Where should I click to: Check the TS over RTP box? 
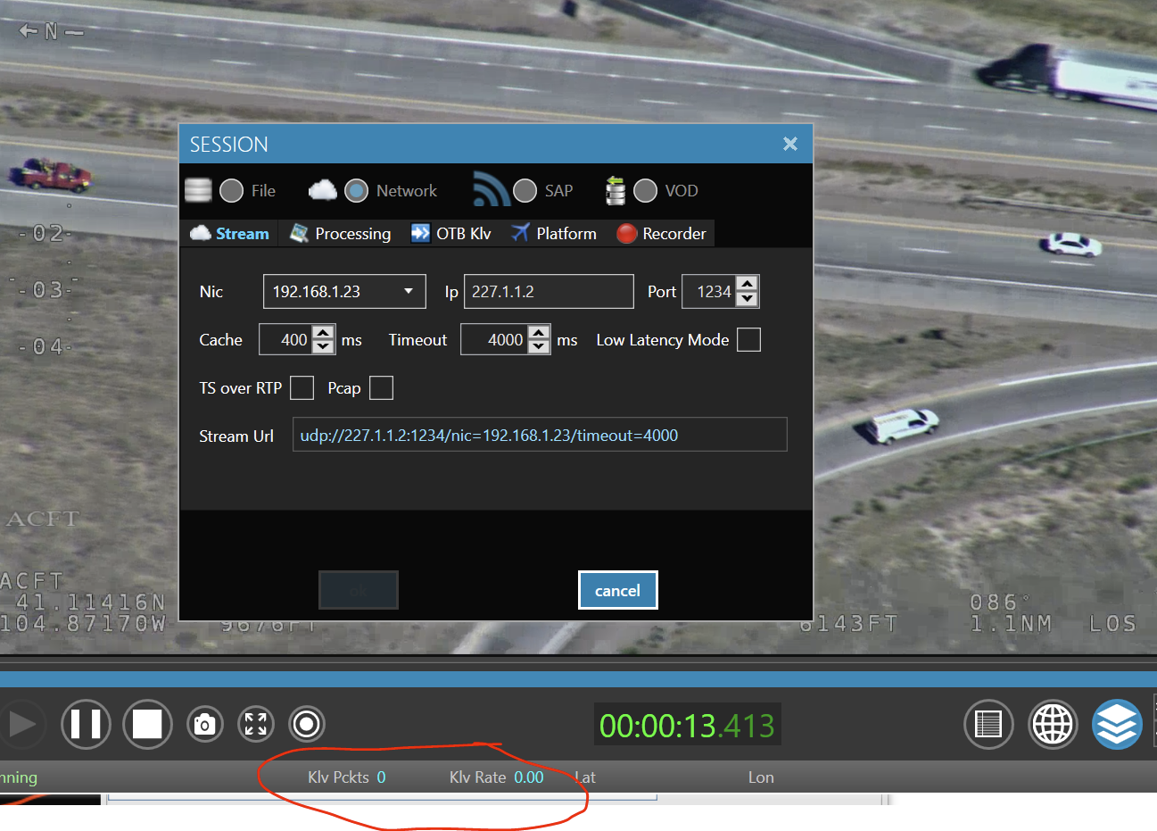point(302,388)
